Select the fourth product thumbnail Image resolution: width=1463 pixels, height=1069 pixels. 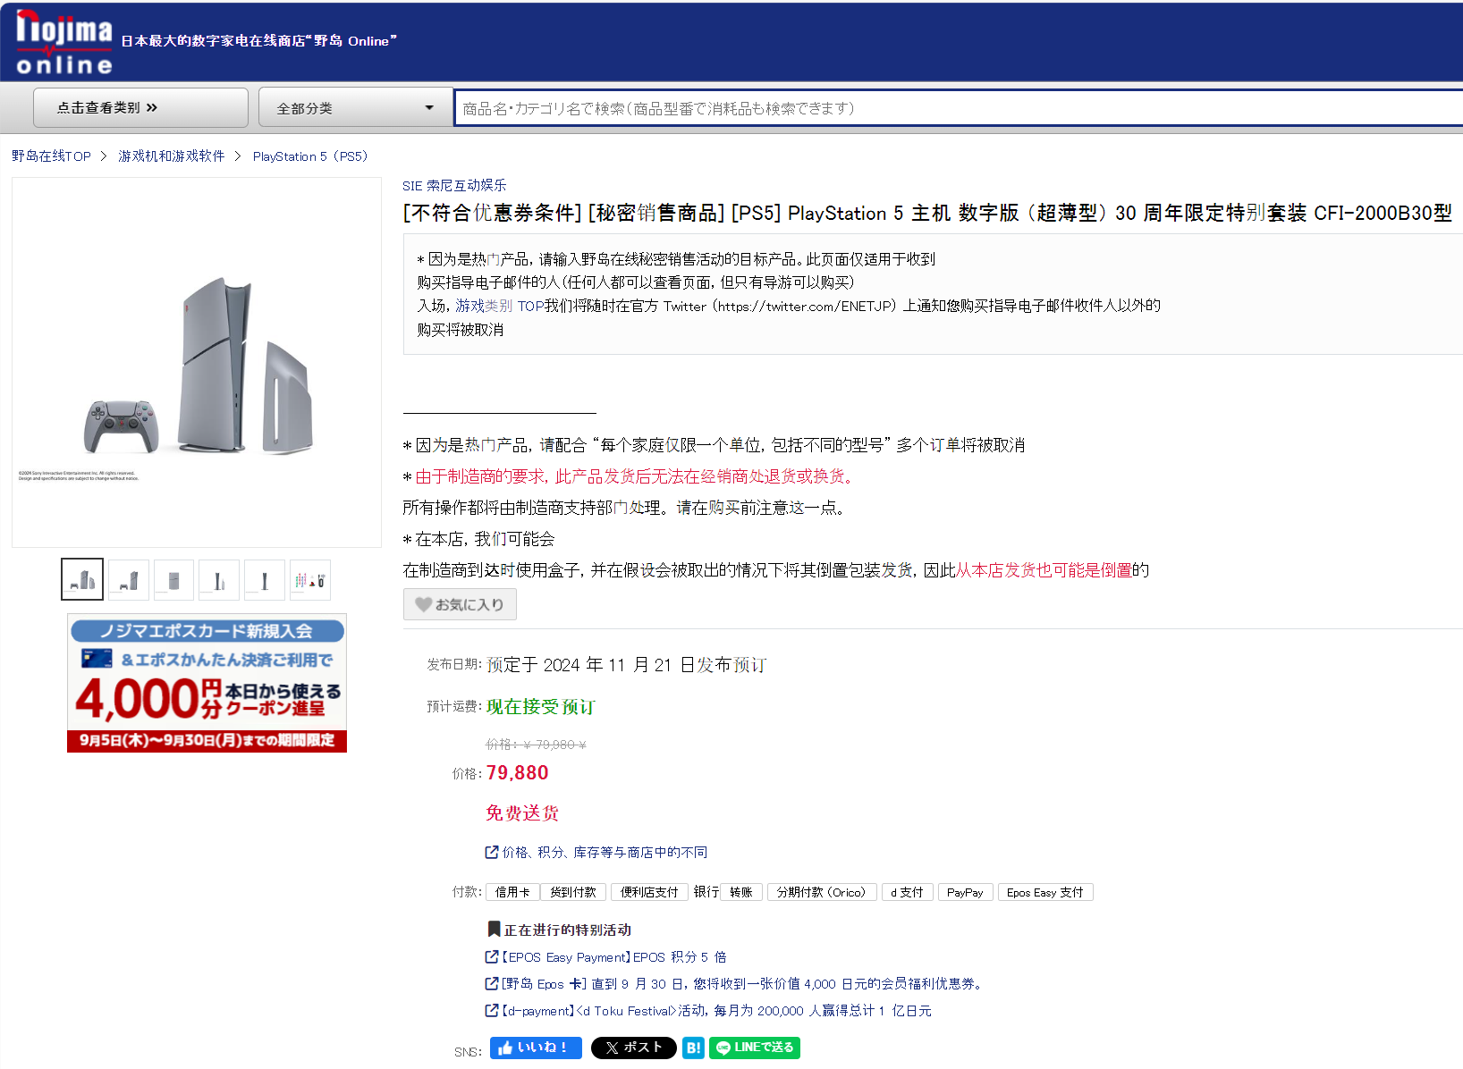(x=219, y=579)
